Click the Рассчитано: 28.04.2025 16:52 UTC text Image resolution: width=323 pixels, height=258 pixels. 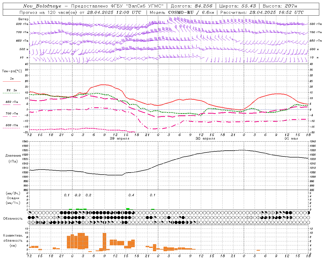click(x=262, y=12)
